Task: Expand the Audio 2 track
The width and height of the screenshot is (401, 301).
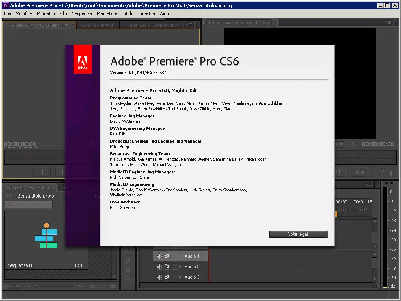Action: click(180, 267)
